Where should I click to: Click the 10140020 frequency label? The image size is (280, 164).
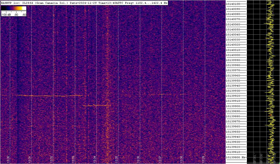pyautogui.click(x=233, y=45)
